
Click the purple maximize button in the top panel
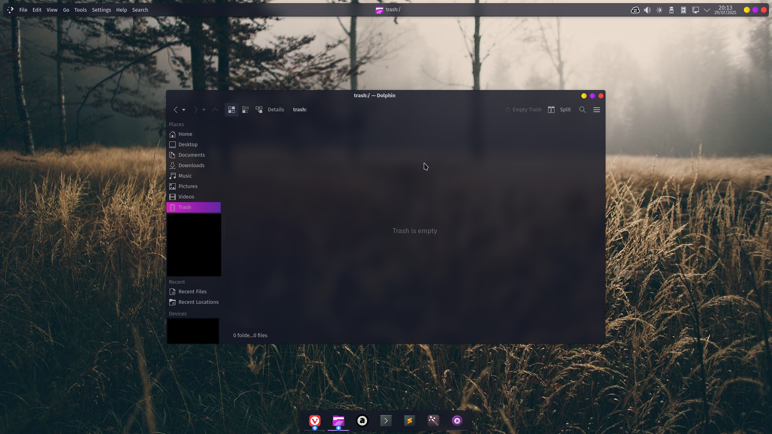tap(755, 10)
